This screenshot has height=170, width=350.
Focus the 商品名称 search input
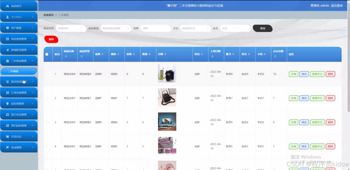(x=71, y=28)
